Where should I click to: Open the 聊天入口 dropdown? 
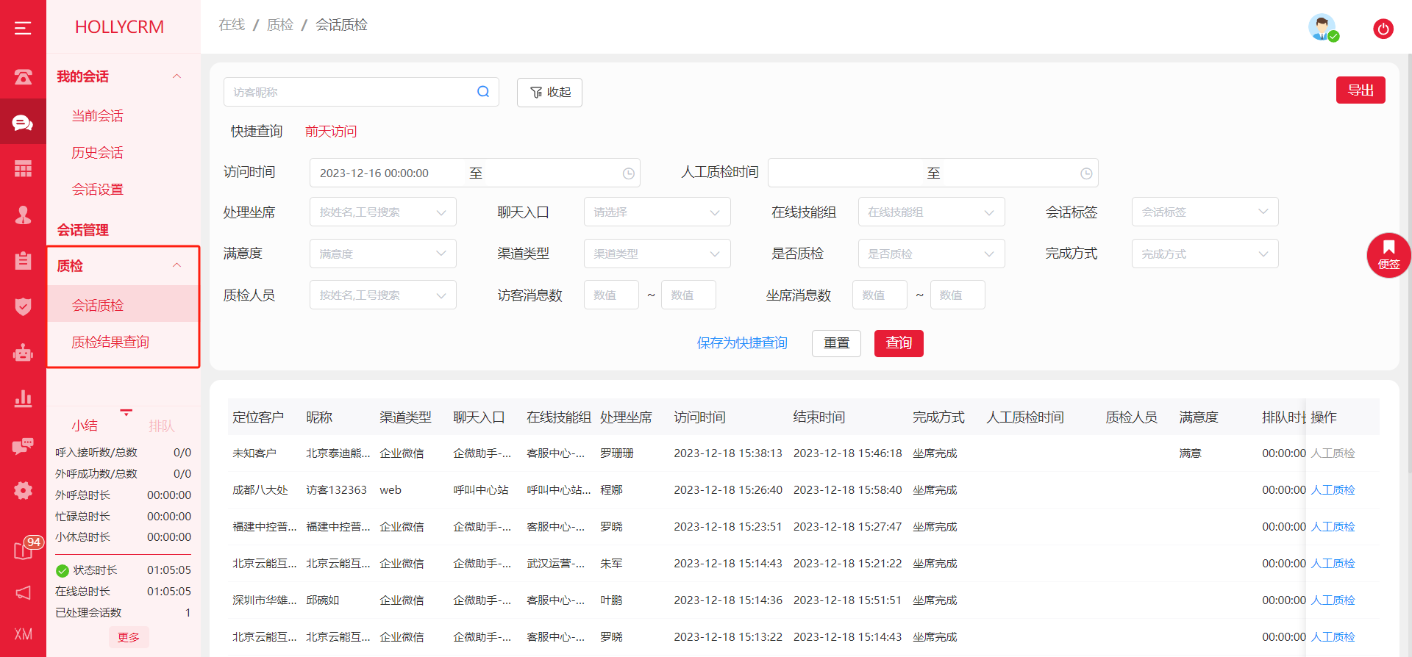657,212
